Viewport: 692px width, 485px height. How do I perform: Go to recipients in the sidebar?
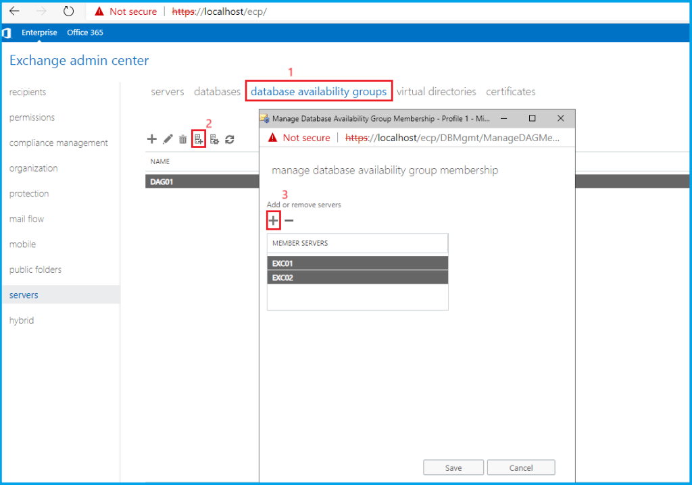coord(28,93)
